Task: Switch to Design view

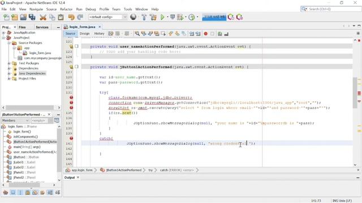Action: [84, 34]
